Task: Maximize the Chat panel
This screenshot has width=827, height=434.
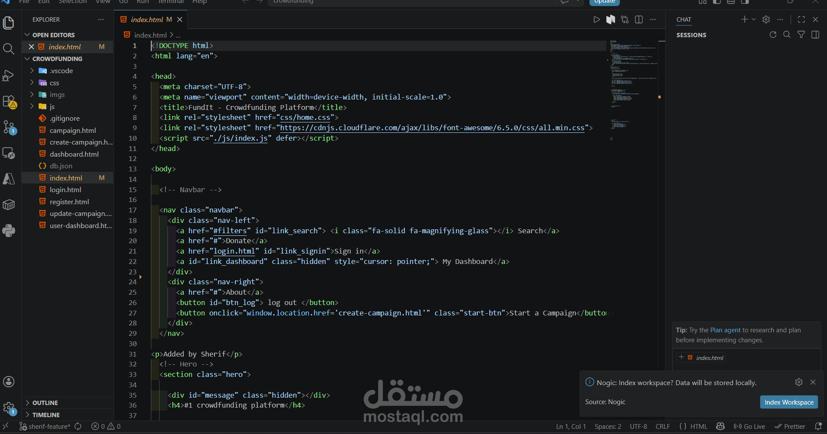Action: pyautogui.click(x=801, y=19)
